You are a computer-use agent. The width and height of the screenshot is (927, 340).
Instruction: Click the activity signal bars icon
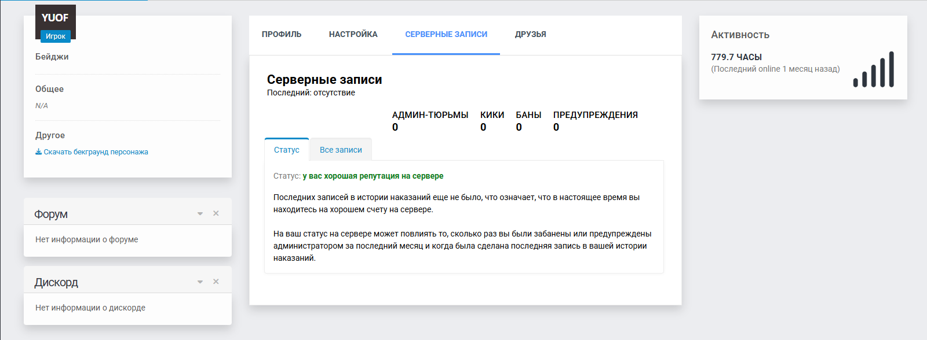point(874,69)
